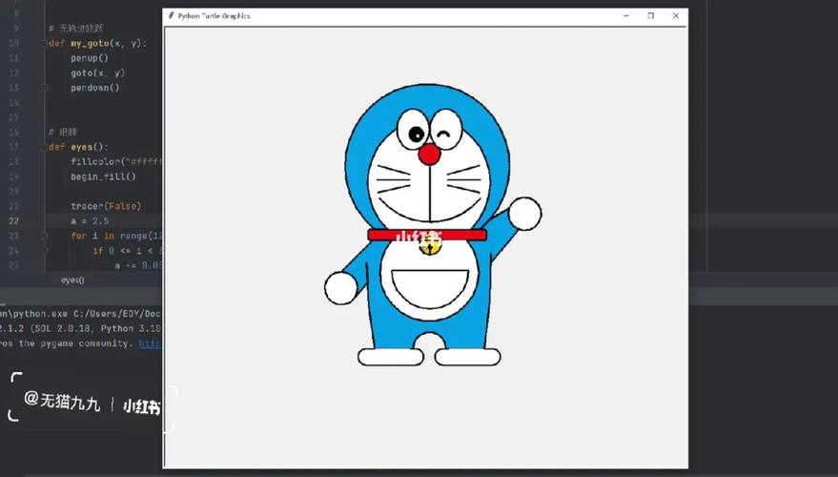Click the python.exe path console line
This screenshot has width=838, height=477.
coord(81,314)
